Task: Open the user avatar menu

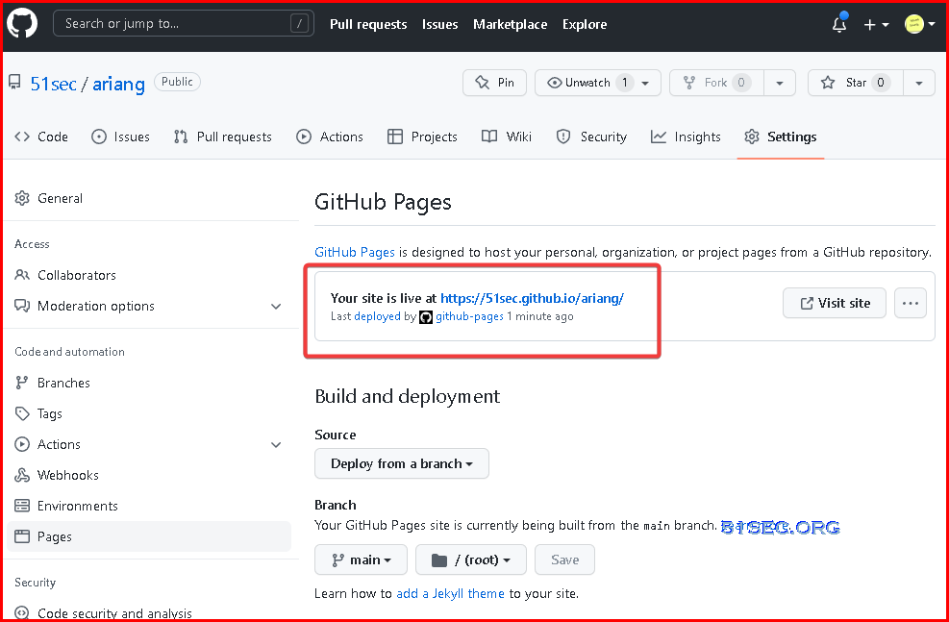Action: point(919,24)
